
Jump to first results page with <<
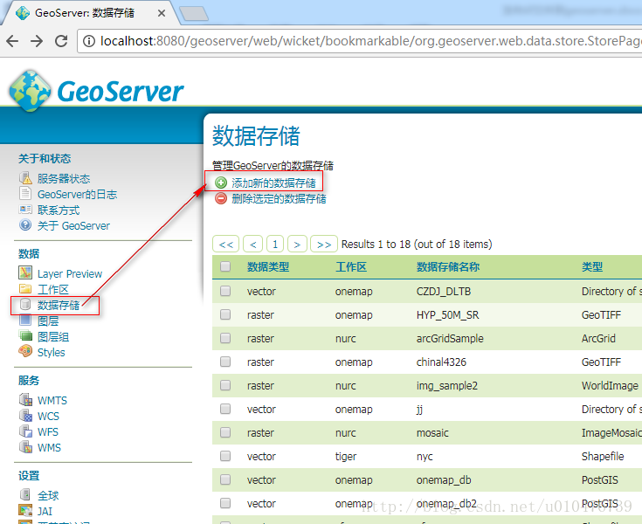(x=226, y=244)
